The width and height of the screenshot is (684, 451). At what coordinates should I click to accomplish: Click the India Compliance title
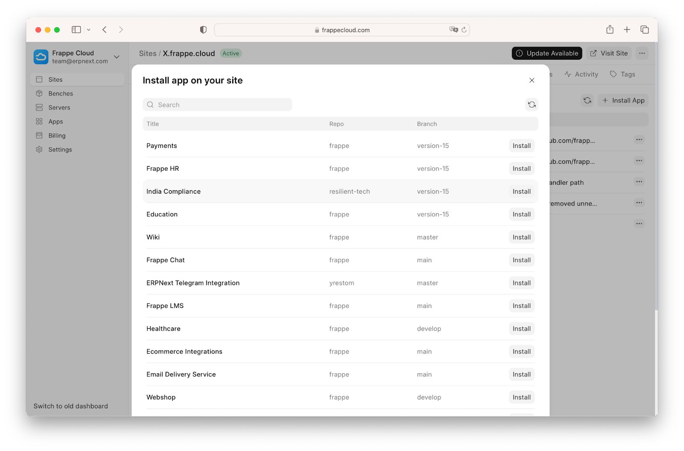174,192
